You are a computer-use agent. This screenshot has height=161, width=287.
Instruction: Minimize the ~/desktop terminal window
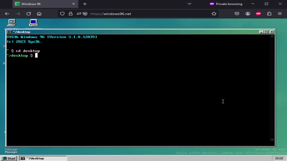[261, 32]
